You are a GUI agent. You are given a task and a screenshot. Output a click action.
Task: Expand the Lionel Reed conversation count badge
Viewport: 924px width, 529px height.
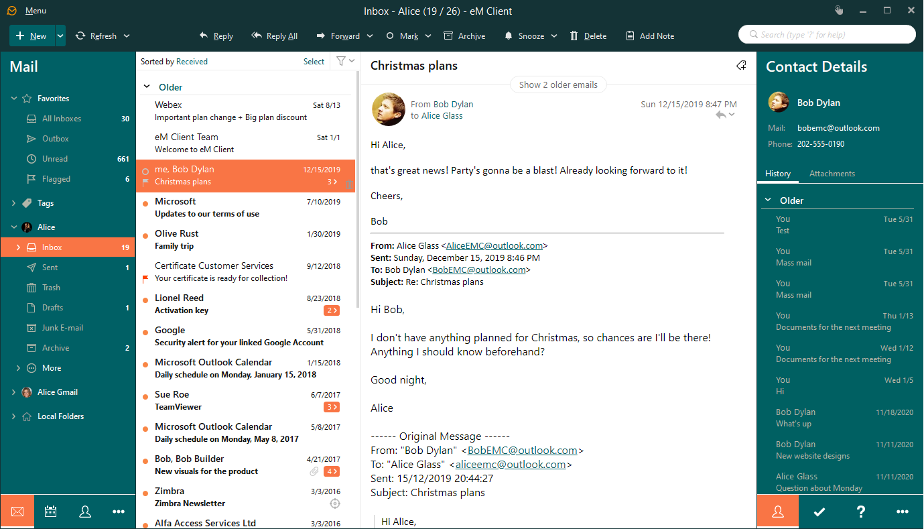(x=331, y=310)
